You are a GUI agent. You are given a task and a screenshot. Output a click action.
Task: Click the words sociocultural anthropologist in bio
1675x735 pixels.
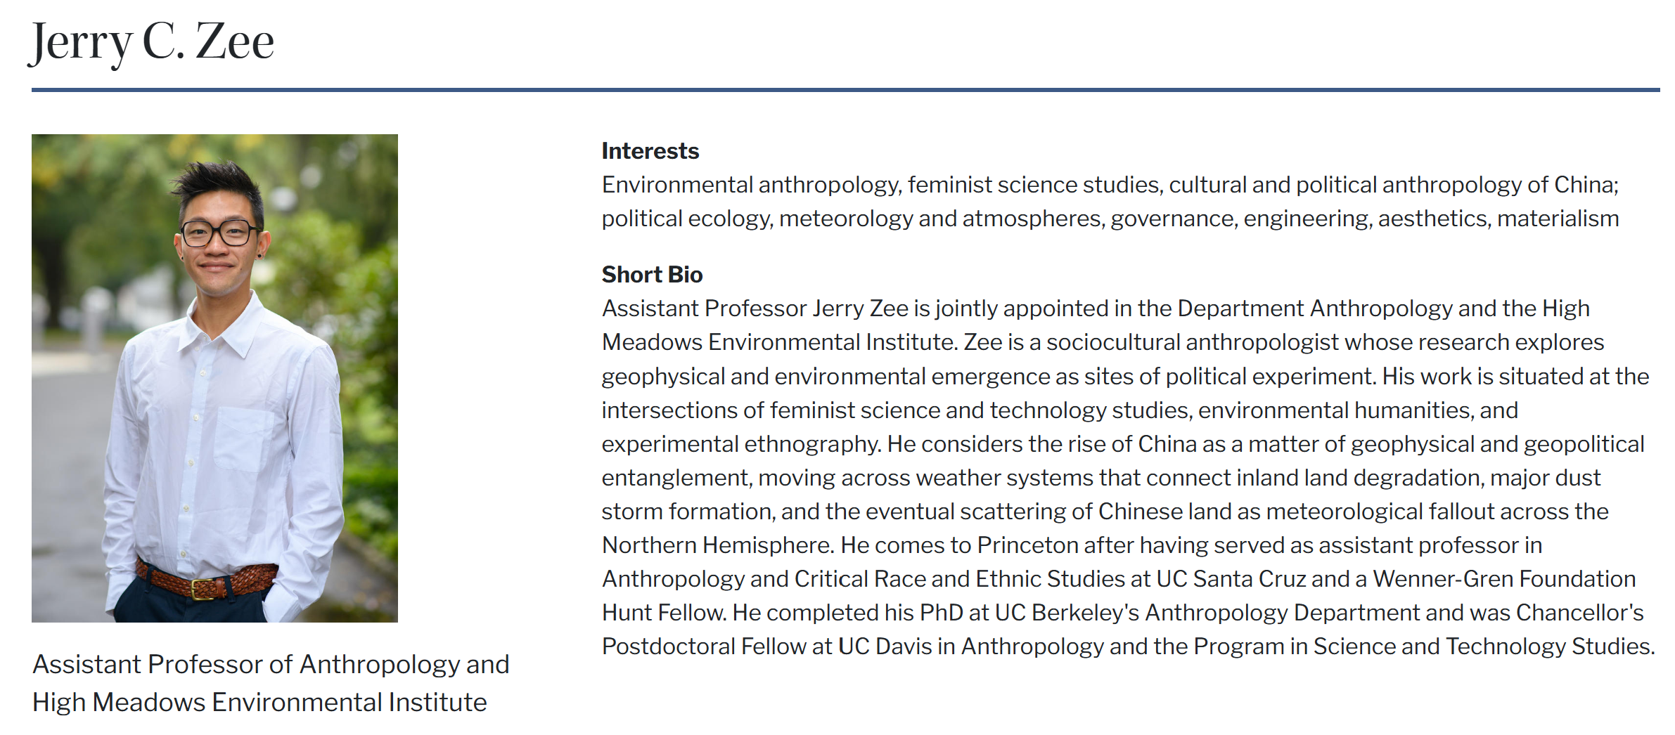pos(1192,342)
